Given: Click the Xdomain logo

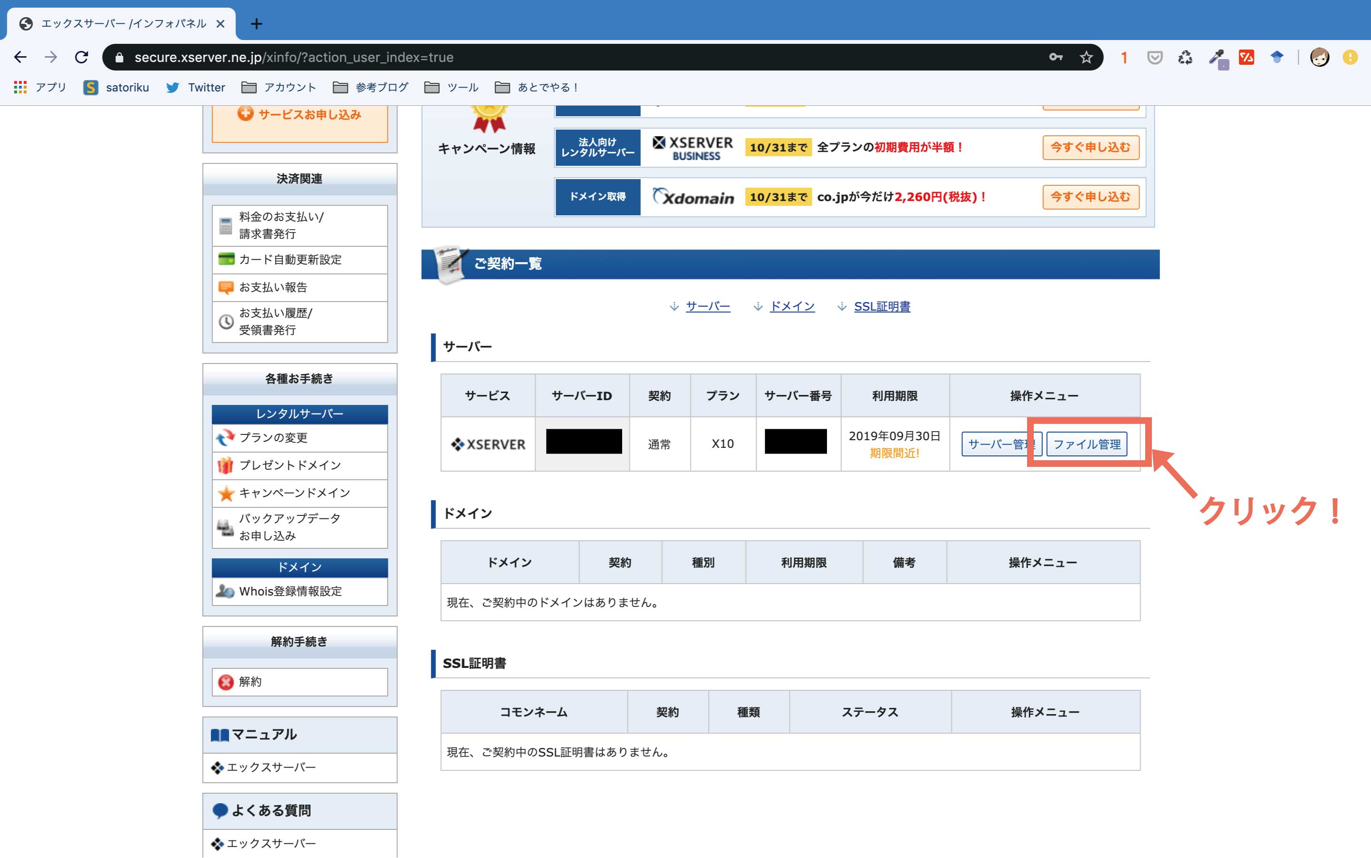Looking at the screenshot, I should (692, 197).
